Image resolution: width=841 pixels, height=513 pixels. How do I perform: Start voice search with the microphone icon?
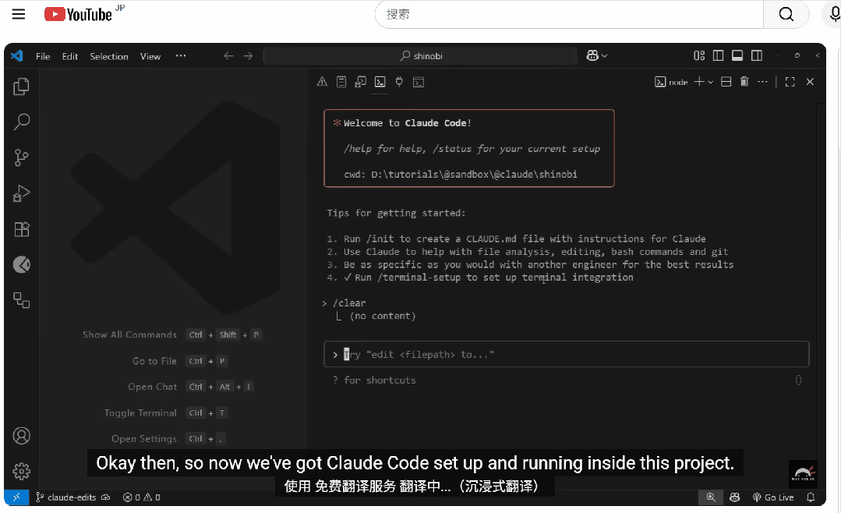tap(834, 15)
